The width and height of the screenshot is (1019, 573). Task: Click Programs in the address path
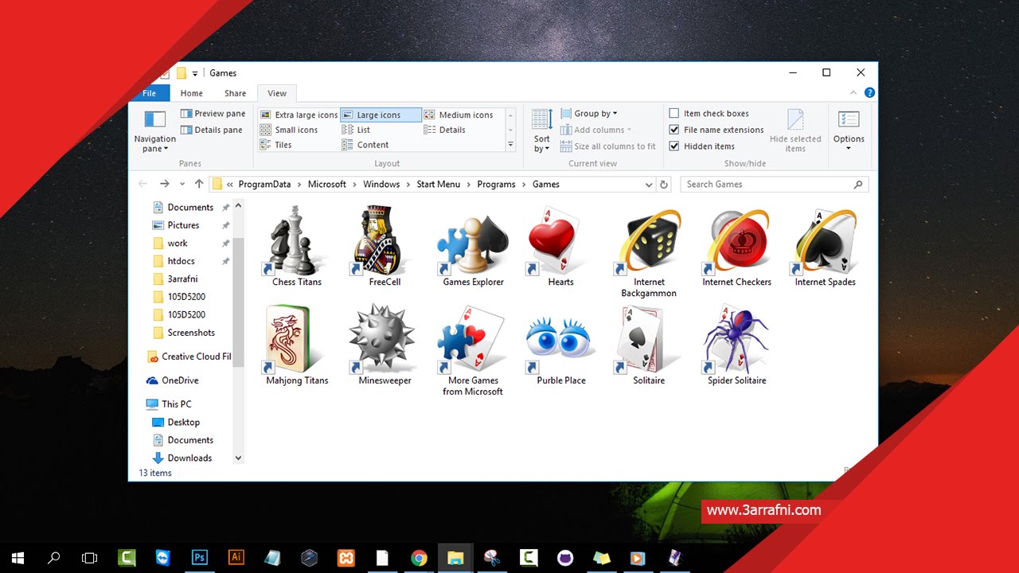click(496, 184)
